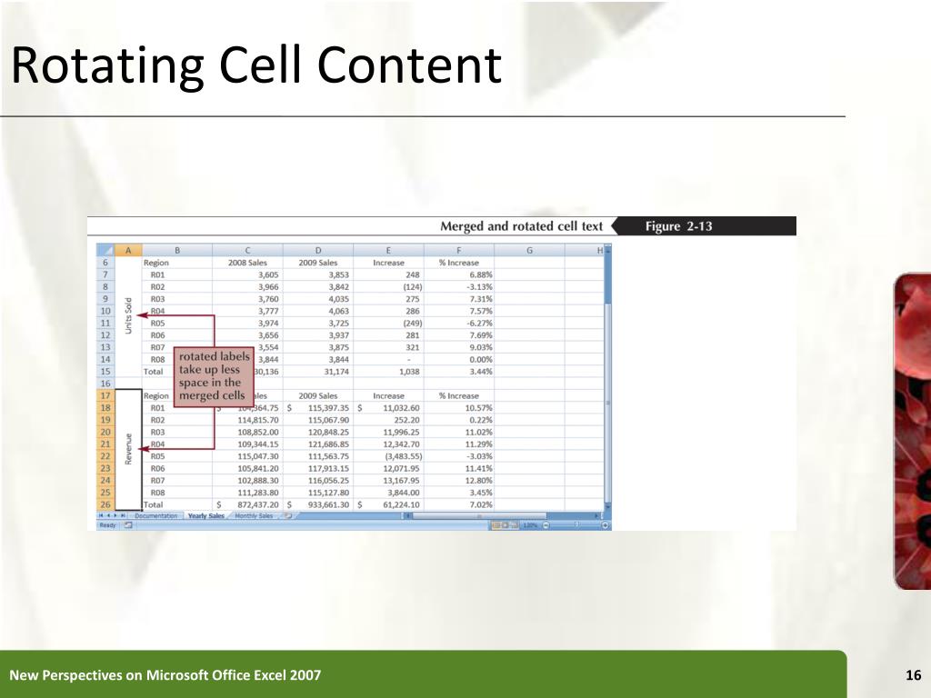Image resolution: width=931 pixels, height=698 pixels.
Task: Open the Documentation sheet tab
Action: [x=156, y=516]
